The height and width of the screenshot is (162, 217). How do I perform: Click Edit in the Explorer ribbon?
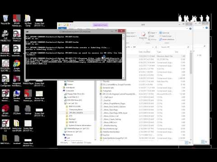coord(151,36)
